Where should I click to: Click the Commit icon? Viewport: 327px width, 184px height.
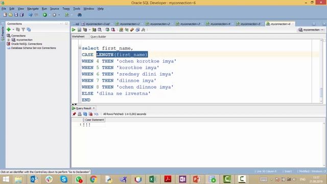[107, 30]
